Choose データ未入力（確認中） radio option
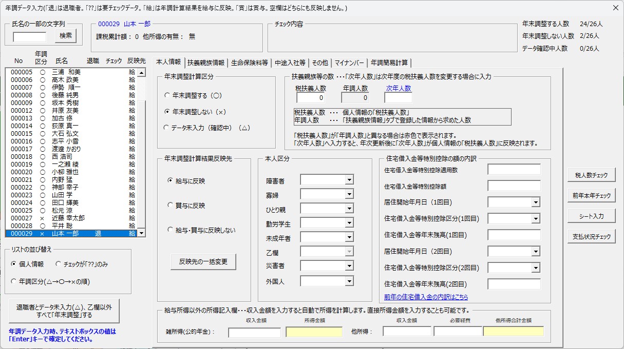Image resolution: width=624 pixels, height=349 pixels. coord(167,128)
